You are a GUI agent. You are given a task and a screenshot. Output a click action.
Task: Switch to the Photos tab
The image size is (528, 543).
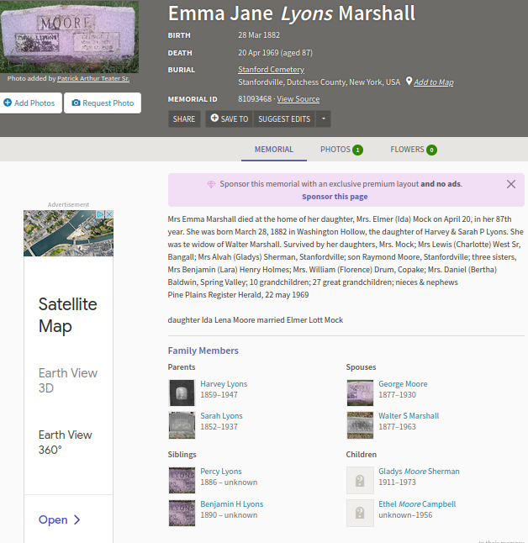tap(341, 150)
